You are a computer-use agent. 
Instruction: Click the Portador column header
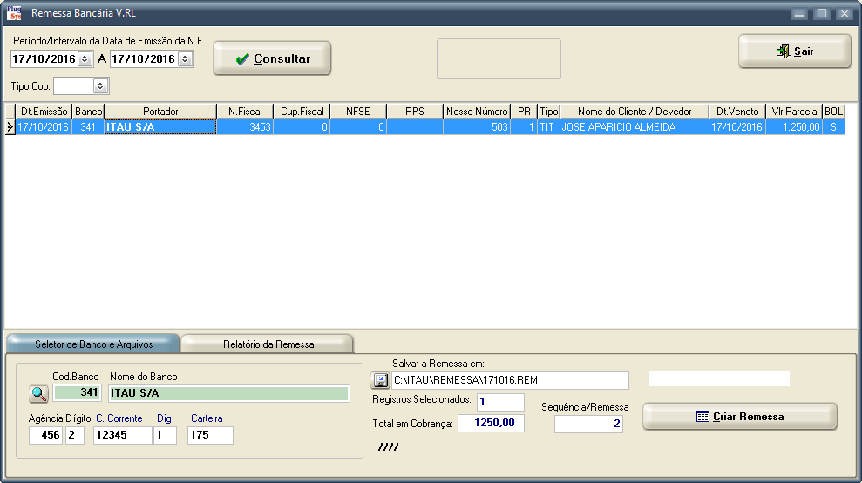[160, 111]
